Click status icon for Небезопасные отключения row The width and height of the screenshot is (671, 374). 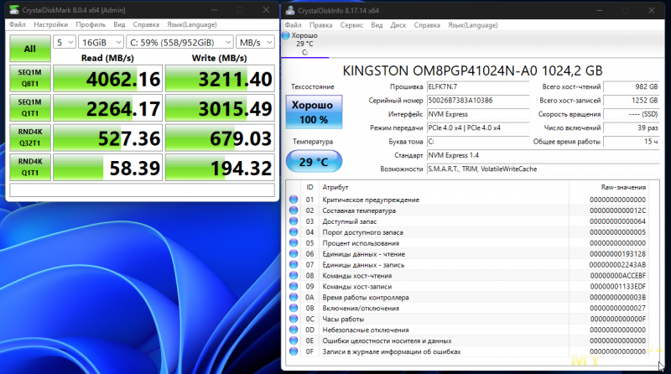[294, 330]
